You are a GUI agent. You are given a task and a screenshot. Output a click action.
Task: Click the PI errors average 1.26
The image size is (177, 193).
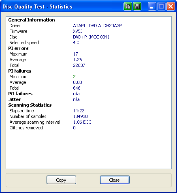coord(77,60)
